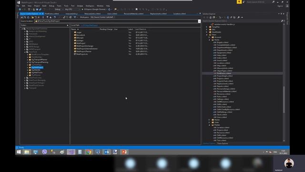Click the Search Solution Explorer box

pyautogui.click(x=241, y=21)
